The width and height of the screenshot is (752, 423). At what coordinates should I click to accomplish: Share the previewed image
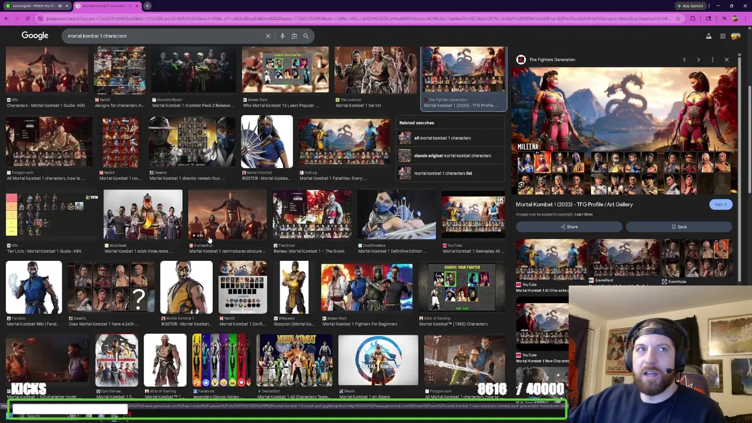[569, 227]
